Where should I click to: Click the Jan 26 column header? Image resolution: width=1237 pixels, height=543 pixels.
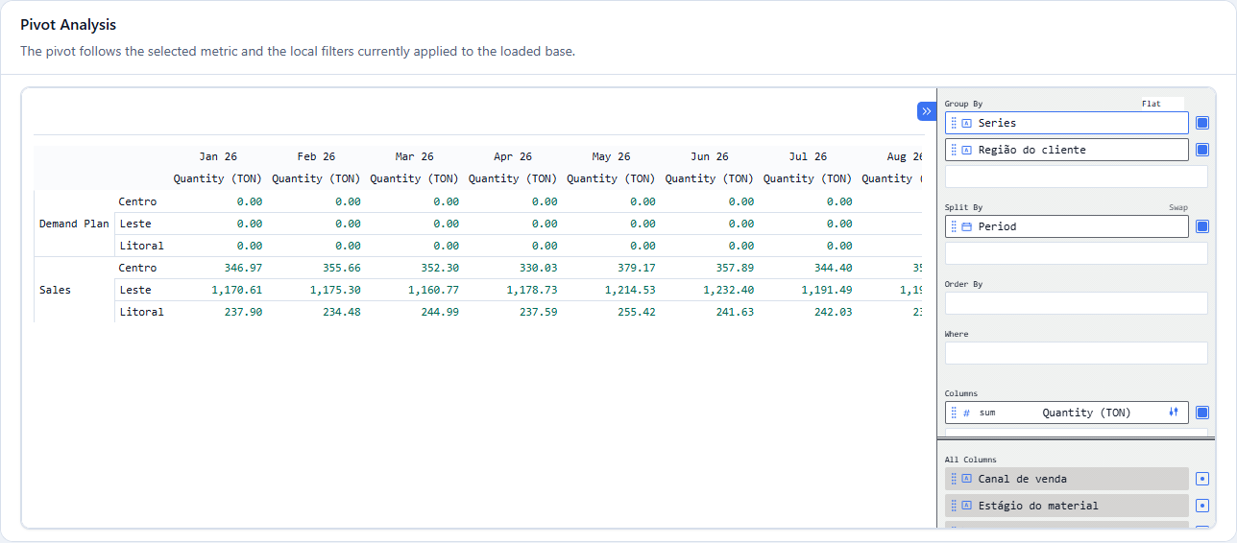pyautogui.click(x=218, y=156)
